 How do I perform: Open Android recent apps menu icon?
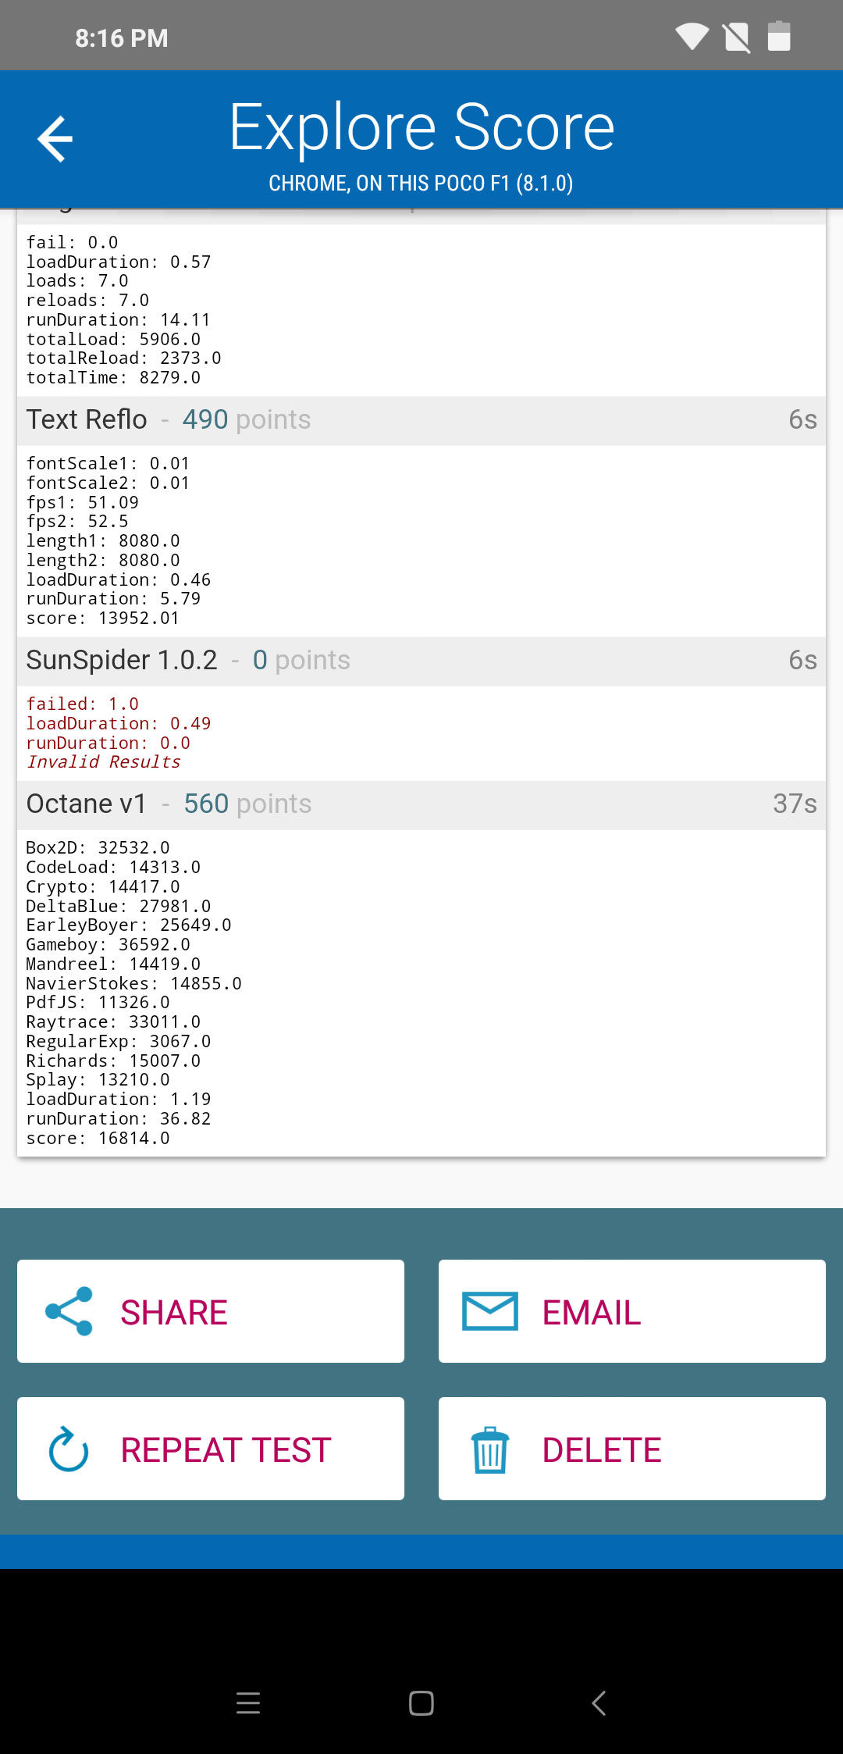click(248, 1703)
